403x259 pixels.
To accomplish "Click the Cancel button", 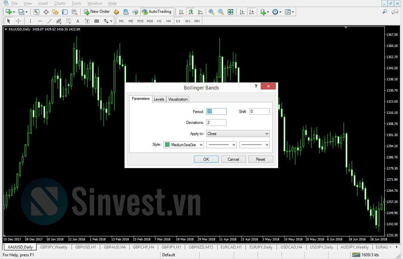I will (x=233, y=159).
